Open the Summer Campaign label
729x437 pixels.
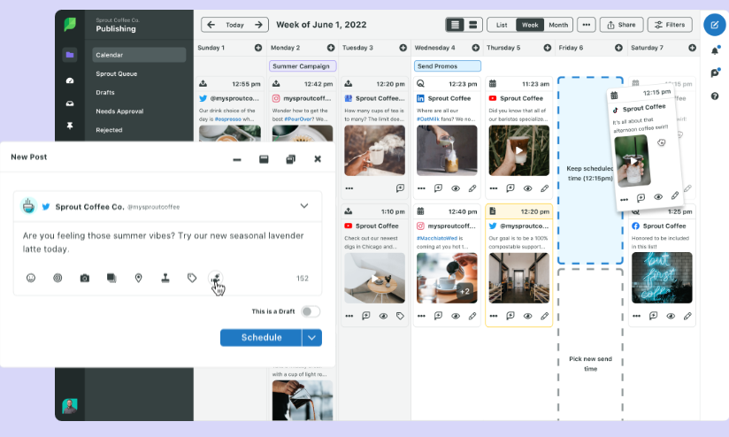(x=303, y=66)
